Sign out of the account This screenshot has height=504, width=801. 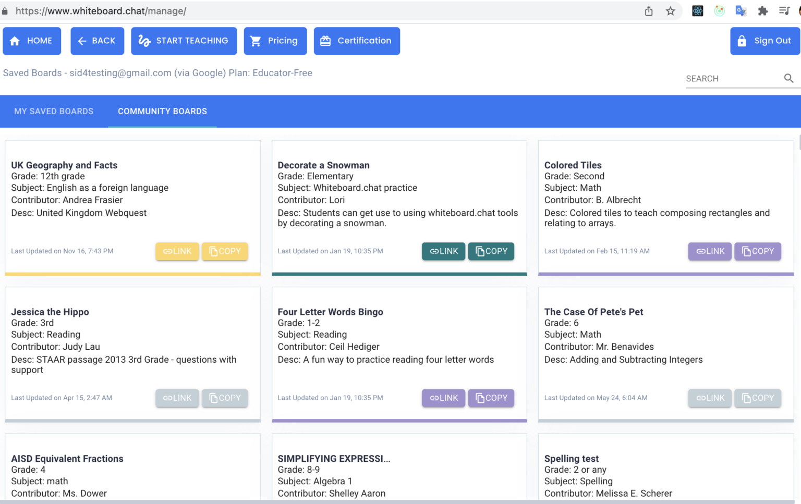764,41
